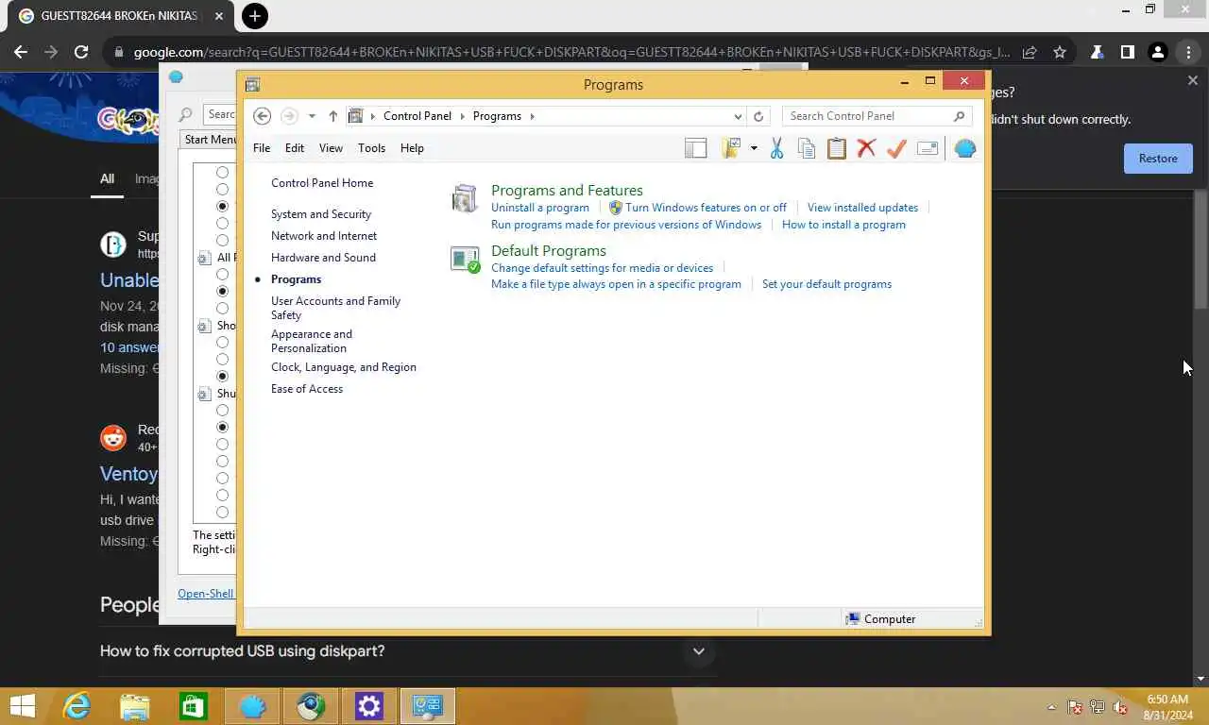Viewport: 1209px width, 725px height.
Task: Open the Help menu
Action: (412, 148)
